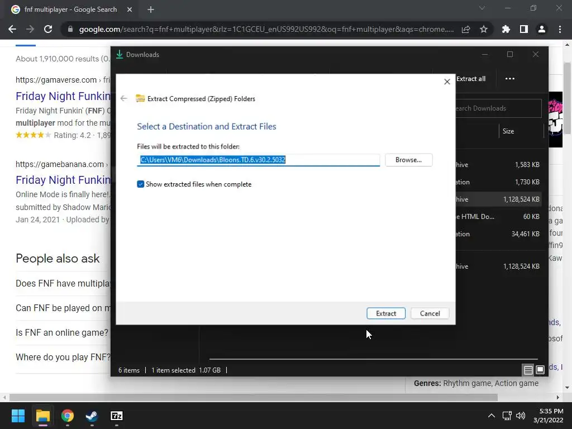572x429 pixels.
Task: Click the page horizontal scrollbar
Action: [x=254, y=397]
